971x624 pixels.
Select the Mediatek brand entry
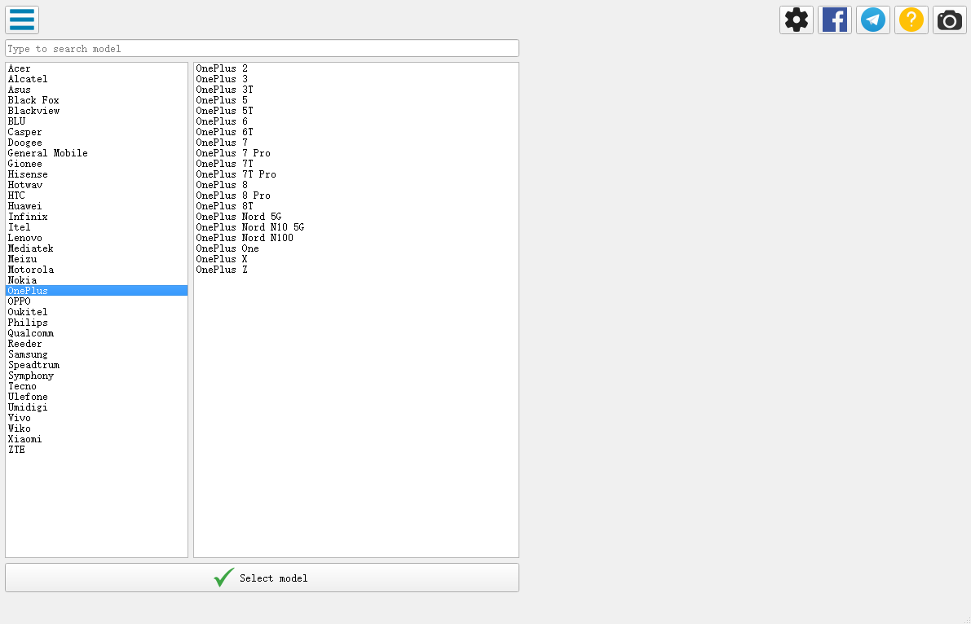tap(31, 248)
